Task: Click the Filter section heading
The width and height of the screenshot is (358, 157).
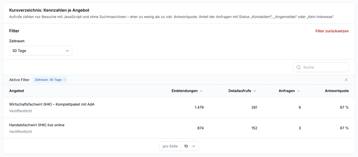Action: [x=14, y=31]
